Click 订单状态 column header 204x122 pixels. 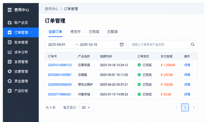143,56
